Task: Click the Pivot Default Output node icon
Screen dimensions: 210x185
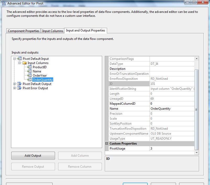Action: click(x=19, y=84)
